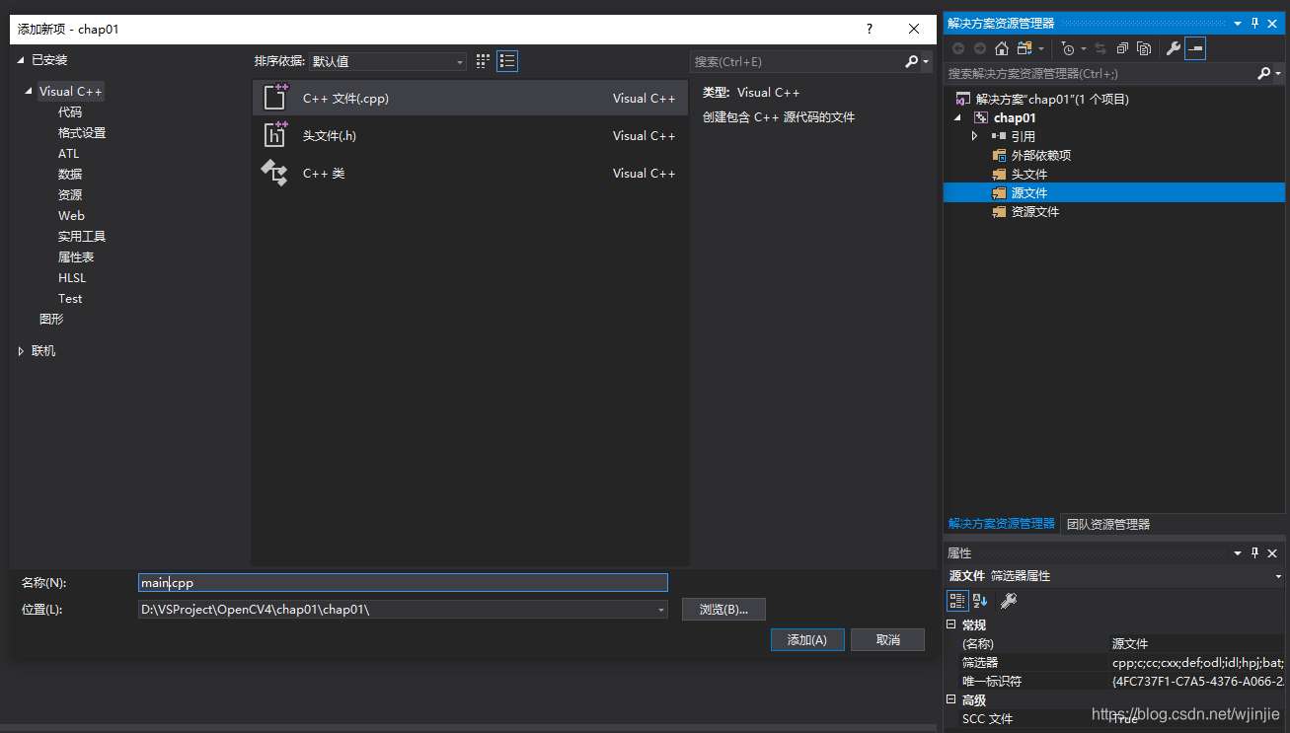This screenshot has height=733, width=1290.
Task: Switch templates to small icons view
Action: tap(483, 61)
